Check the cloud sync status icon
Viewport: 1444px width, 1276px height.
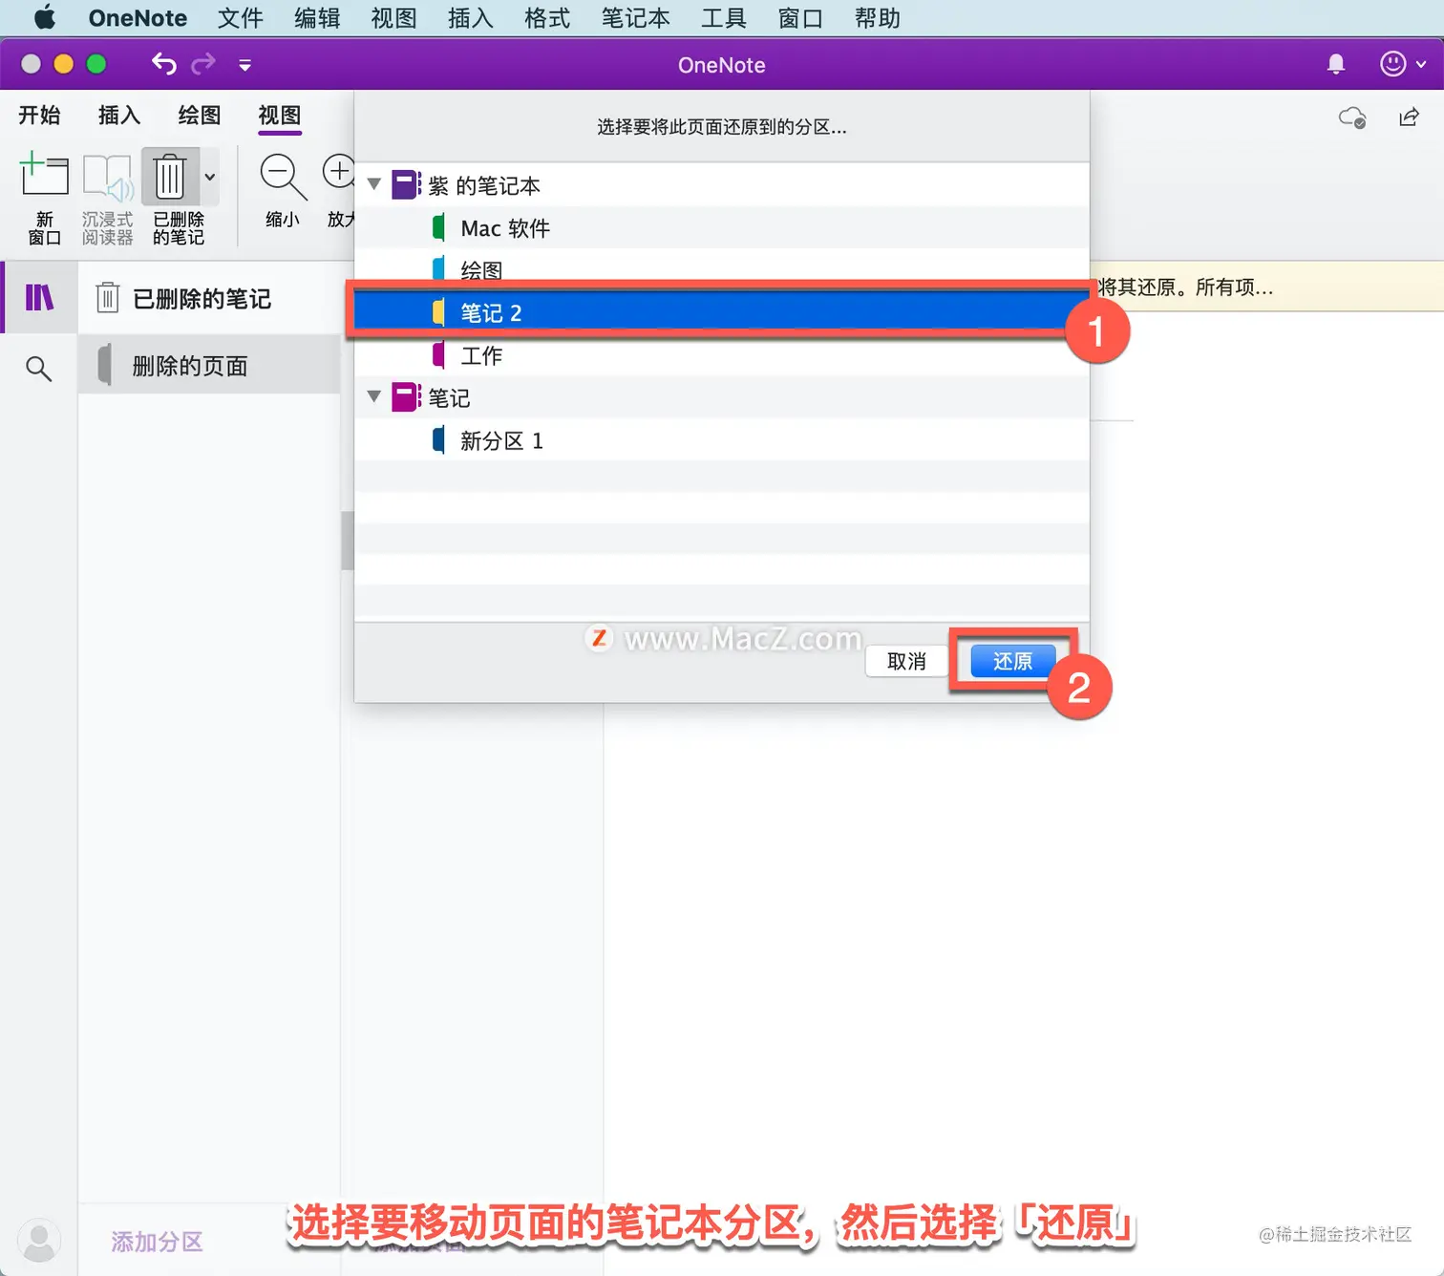pos(1352,117)
